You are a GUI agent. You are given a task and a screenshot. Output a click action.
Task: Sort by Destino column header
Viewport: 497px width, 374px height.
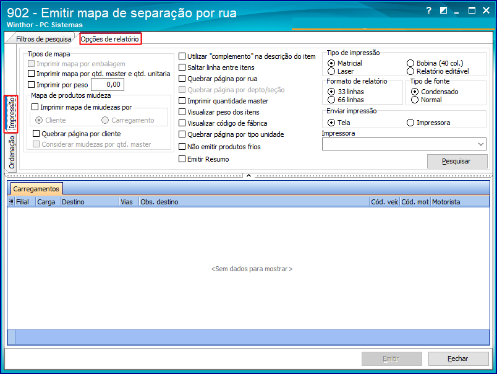click(x=90, y=202)
